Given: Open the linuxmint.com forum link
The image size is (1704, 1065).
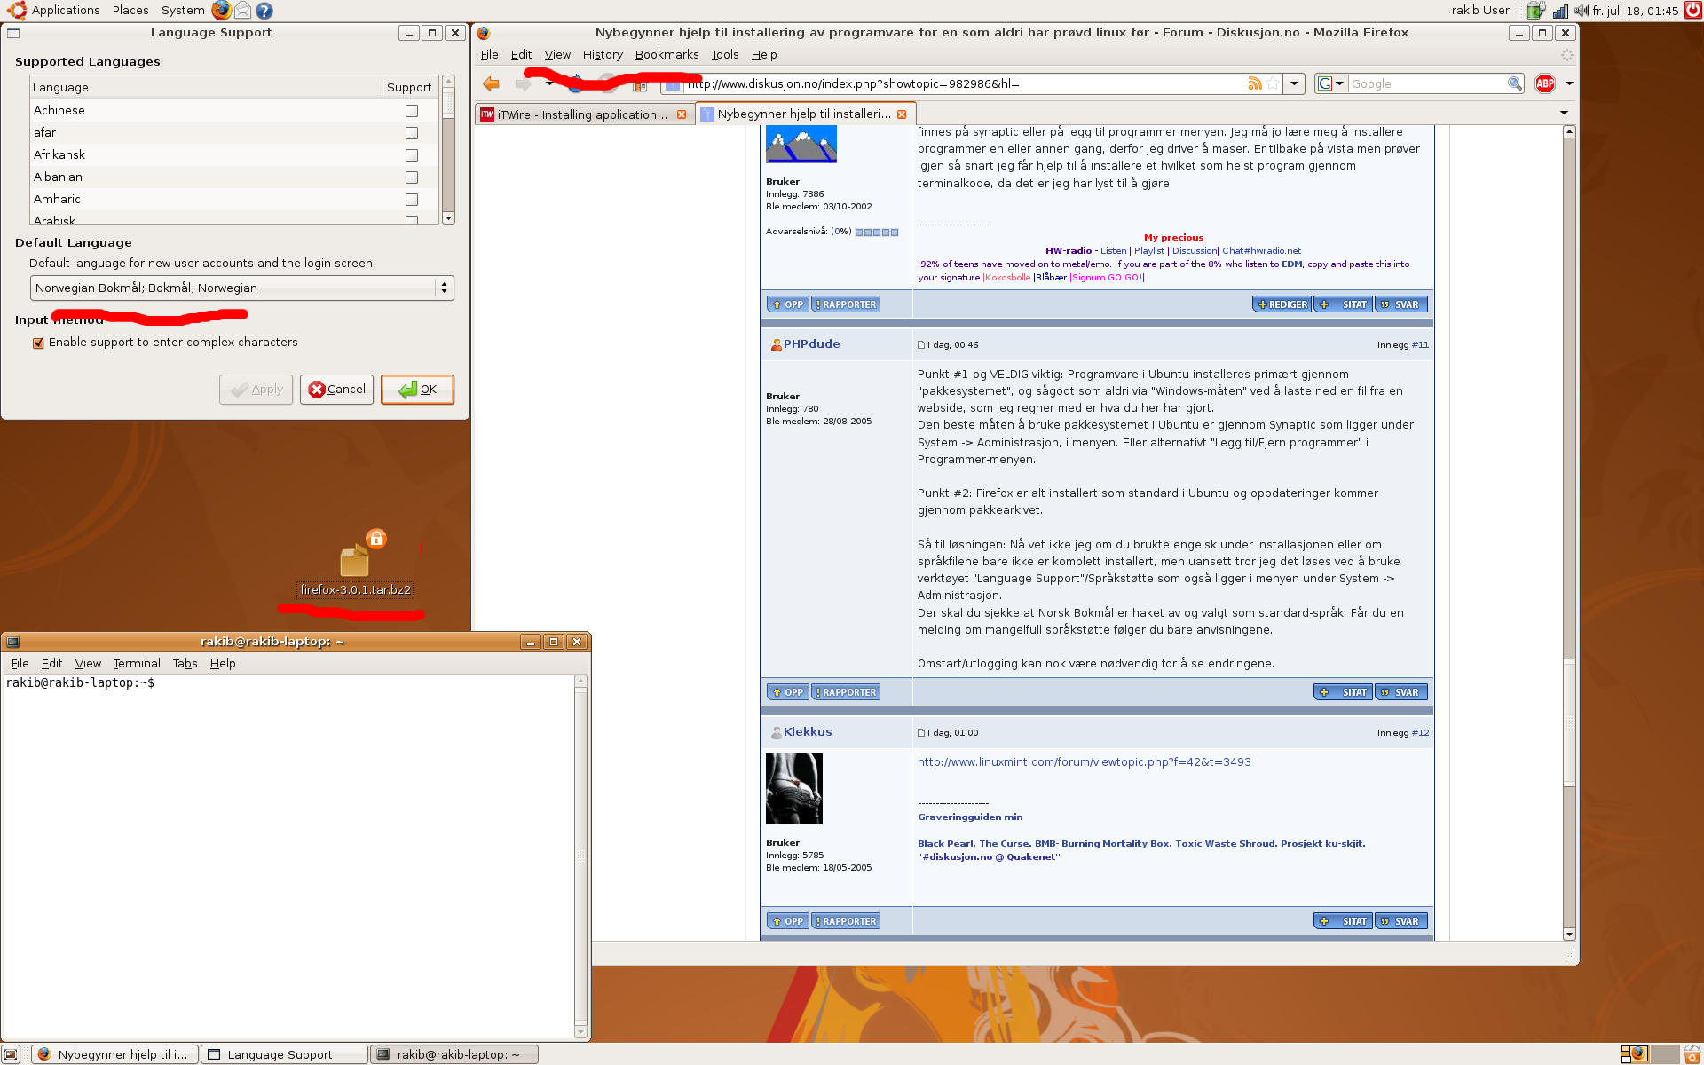Looking at the screenshot, I should [x=1084, y=762].
